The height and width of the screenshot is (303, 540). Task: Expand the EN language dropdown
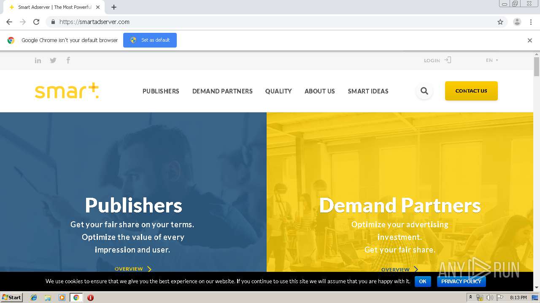point(492,60)
